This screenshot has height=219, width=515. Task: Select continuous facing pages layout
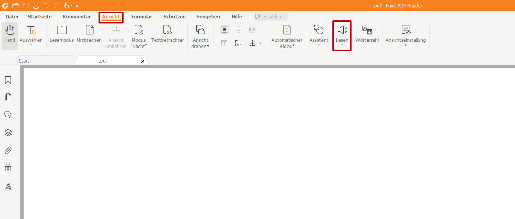coord(224,43)
